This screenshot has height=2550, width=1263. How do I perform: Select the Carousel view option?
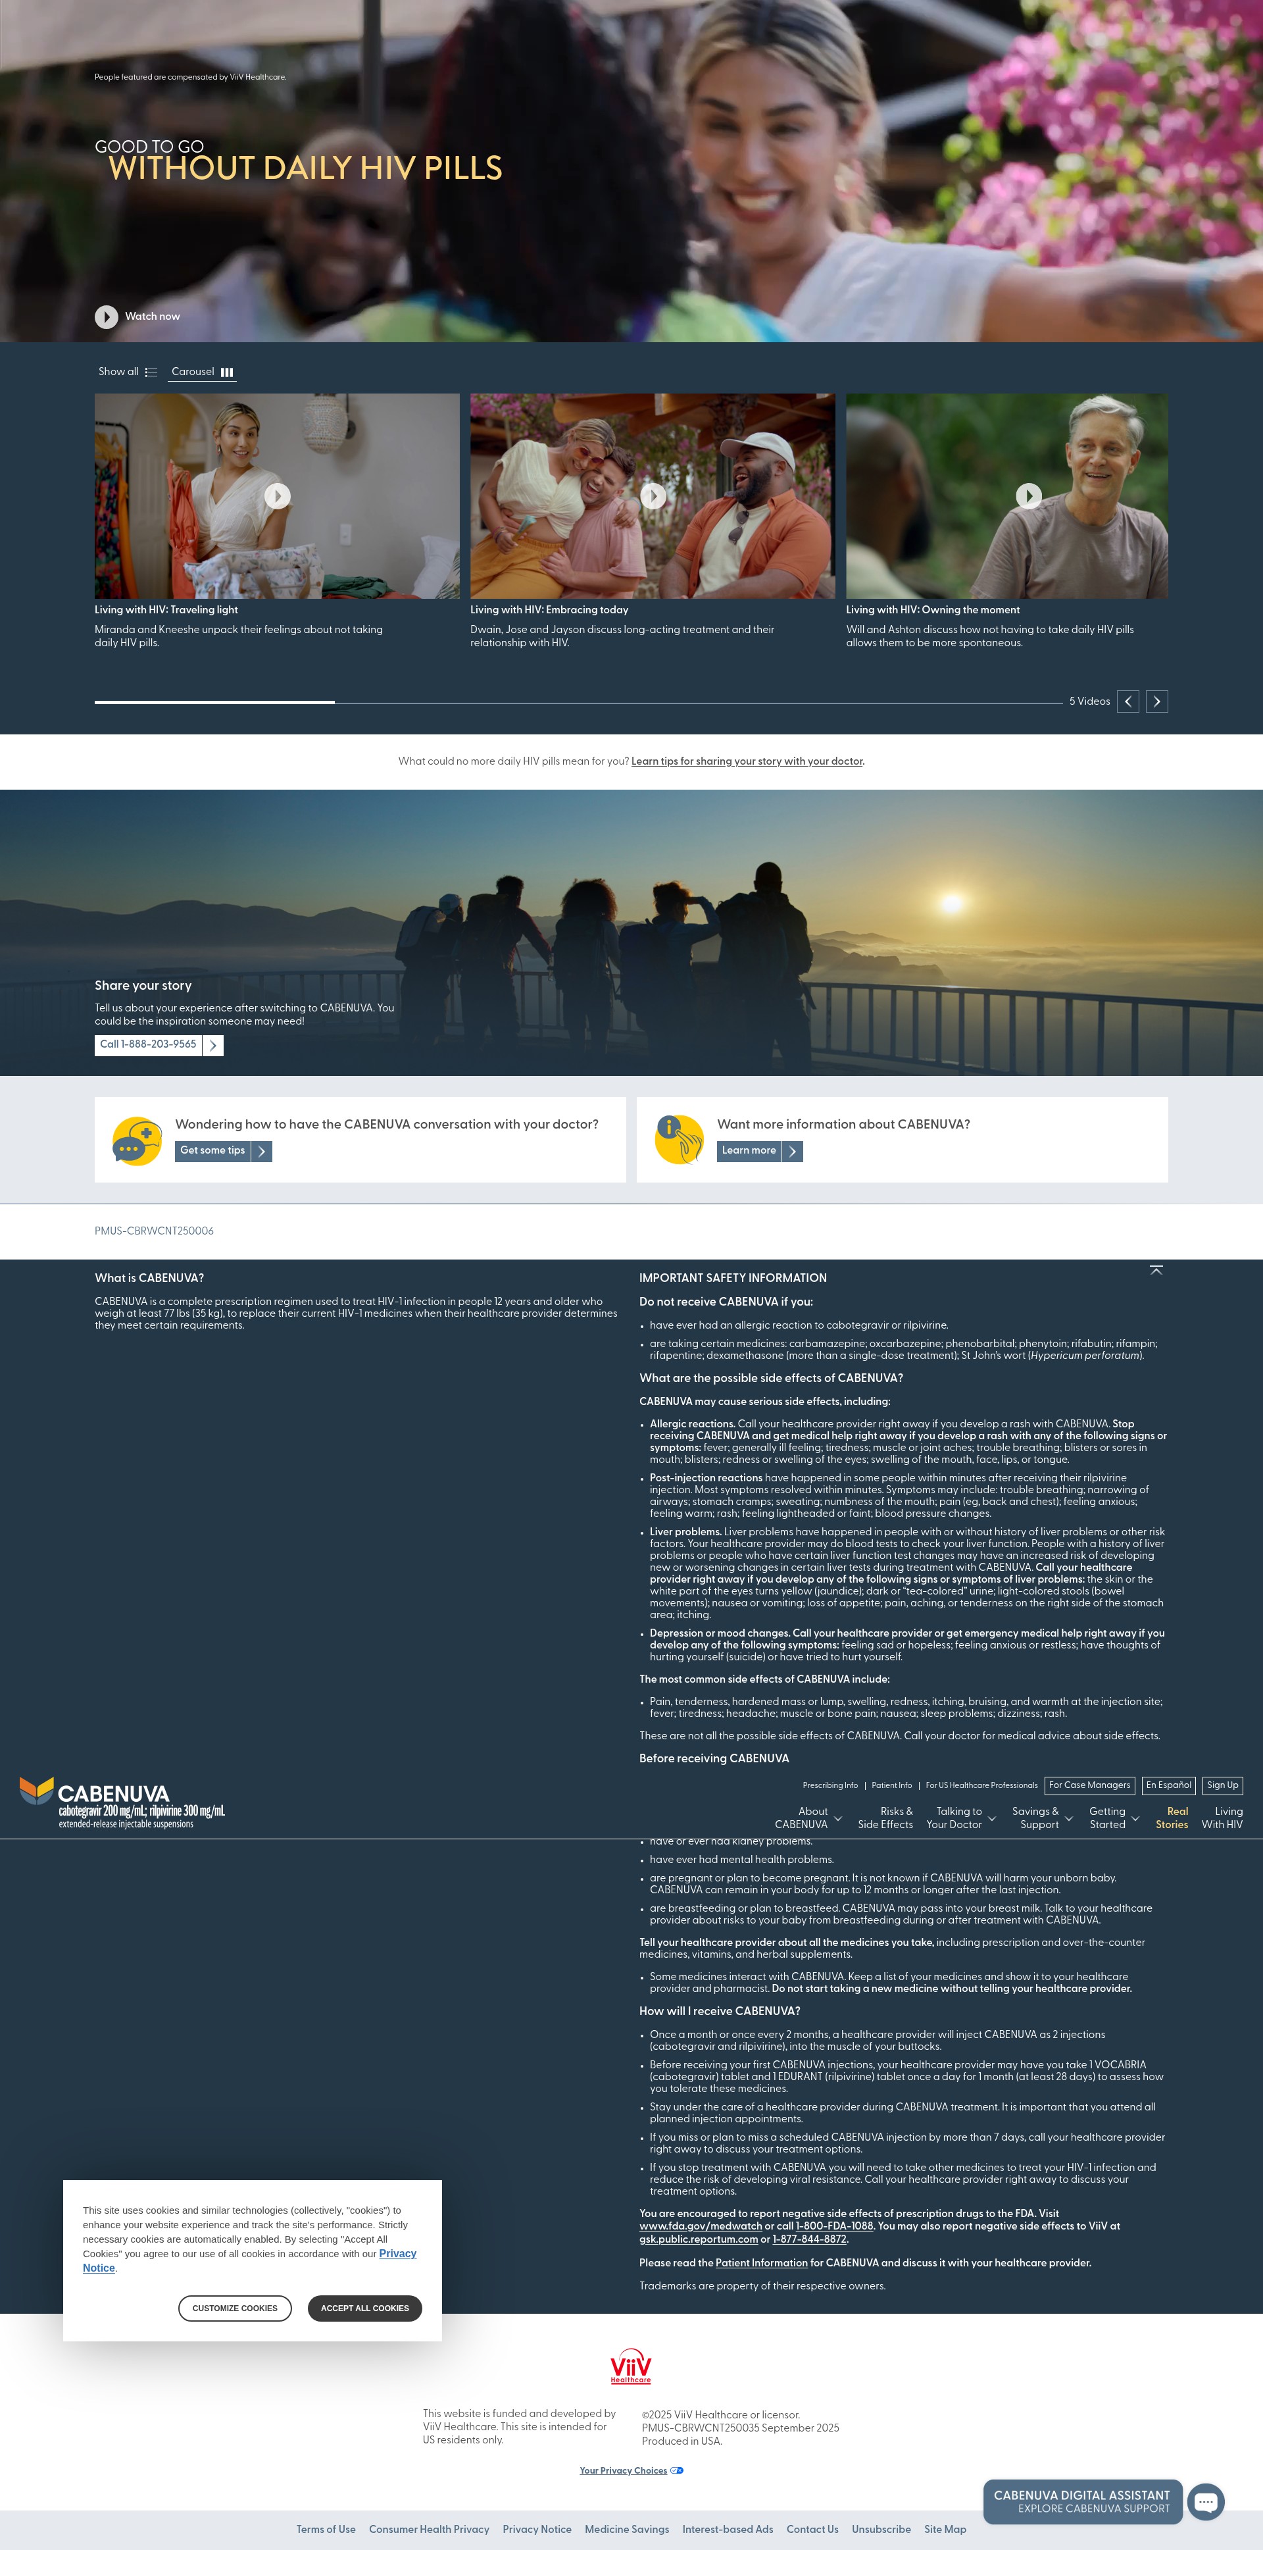[202, 372]
